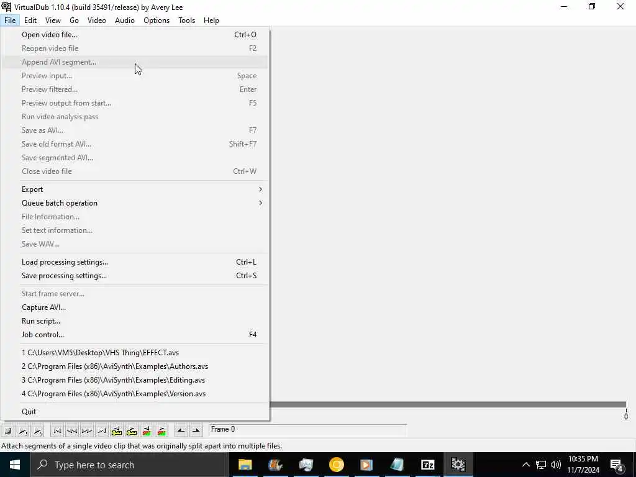Open the Tools menu
Screen dimensions: 636x477
(x=186, y=20)
